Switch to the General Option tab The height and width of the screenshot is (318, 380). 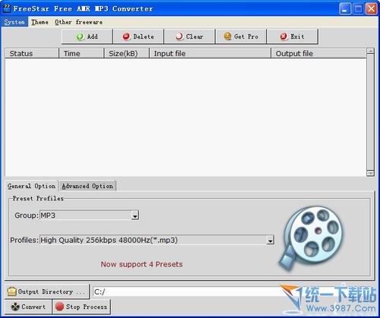(x=31, y=186)
